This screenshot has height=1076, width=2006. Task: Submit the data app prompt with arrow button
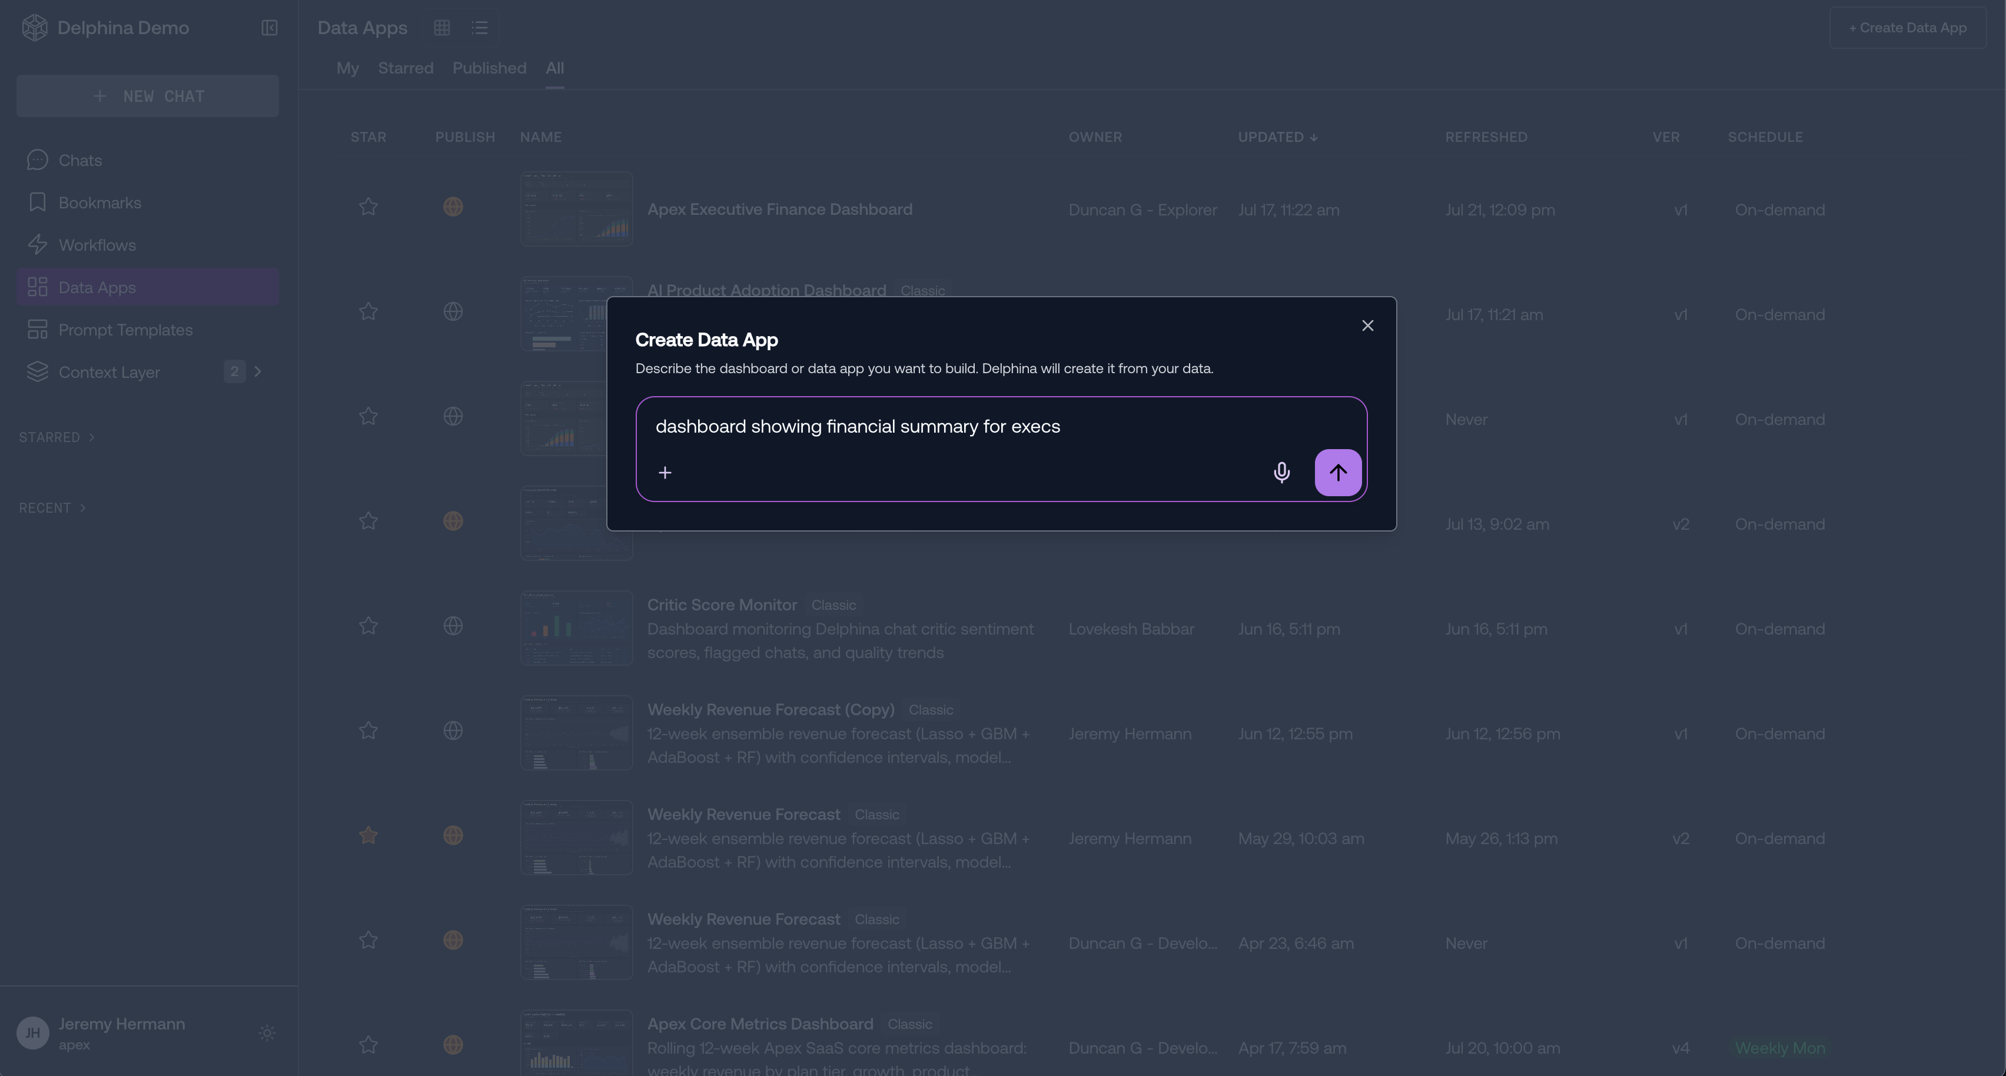1338,473
